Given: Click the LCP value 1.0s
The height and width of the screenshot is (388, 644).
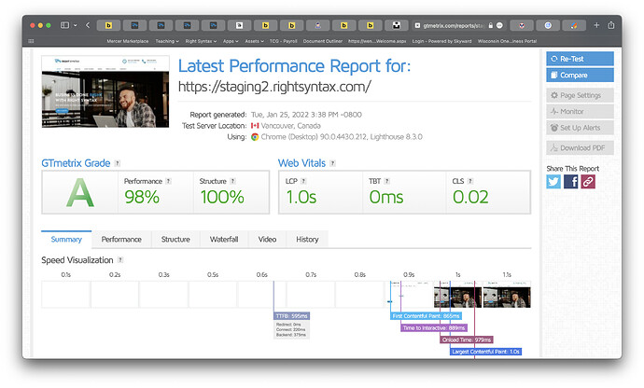Looking at the screenshot, I should tap(301, 197).
